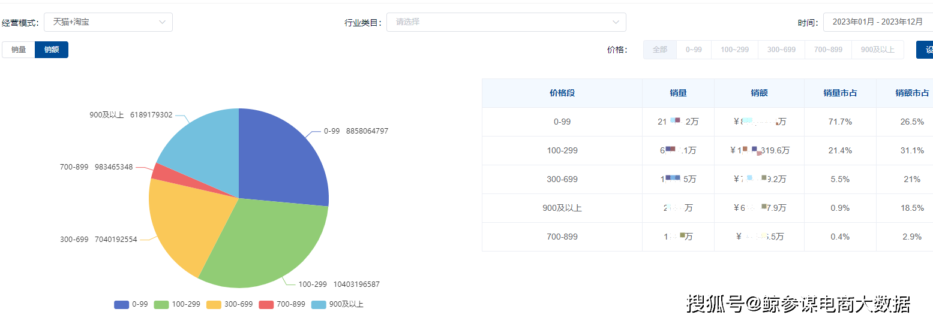Click the 销量市占 column header
The height and width of the screenshot is (324, 933).
(x=840, y=93)
